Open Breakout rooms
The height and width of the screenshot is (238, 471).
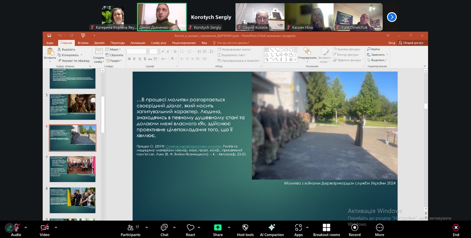[326, 228]
